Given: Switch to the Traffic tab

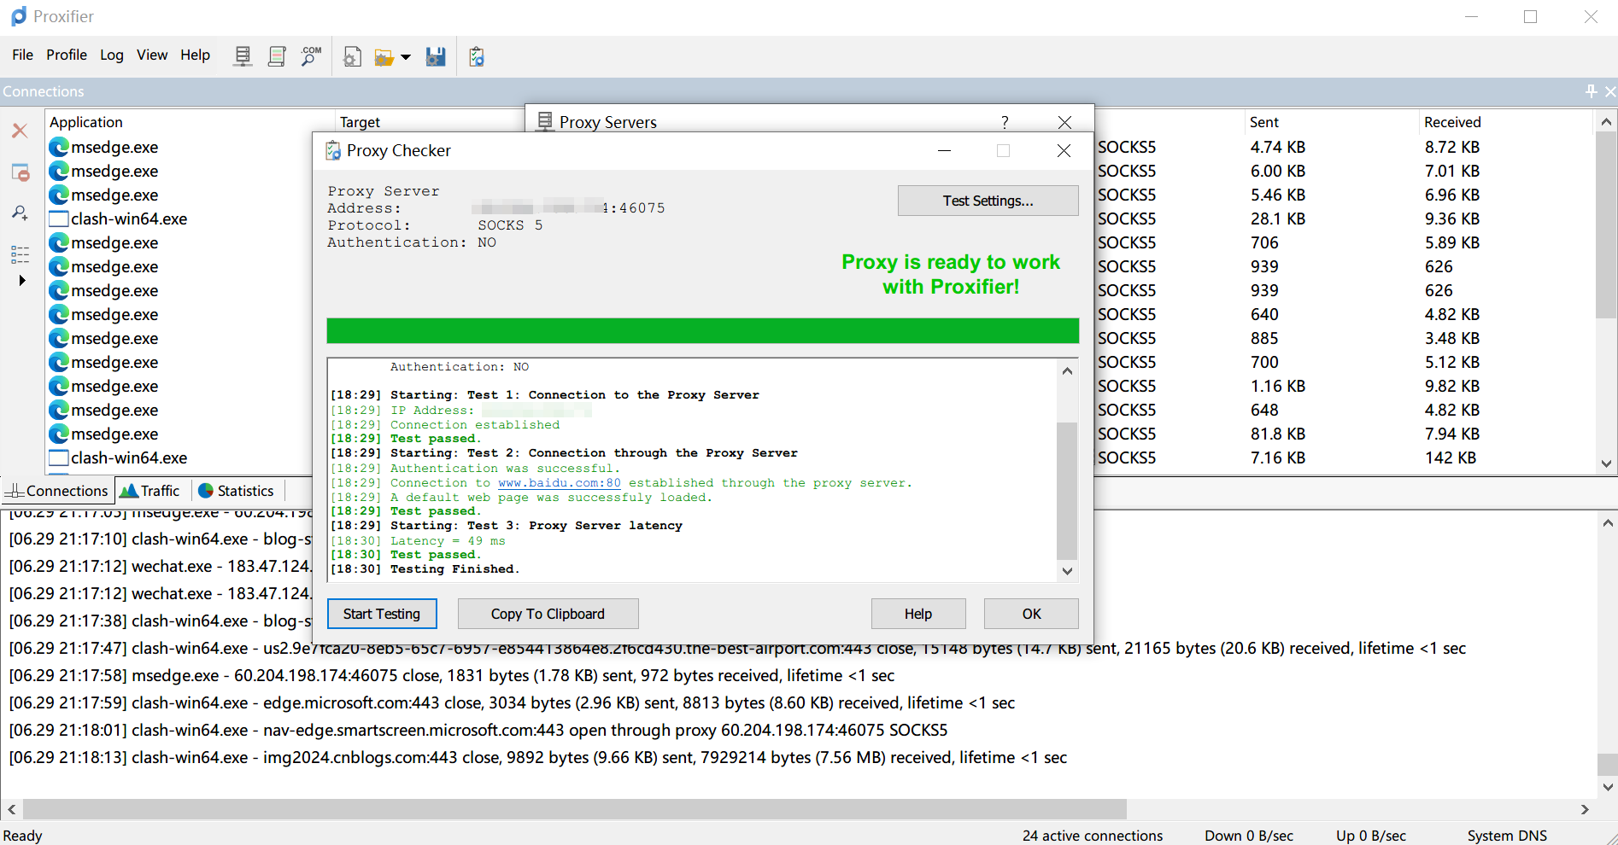Looking at the screenshot, I should [150, 491].
